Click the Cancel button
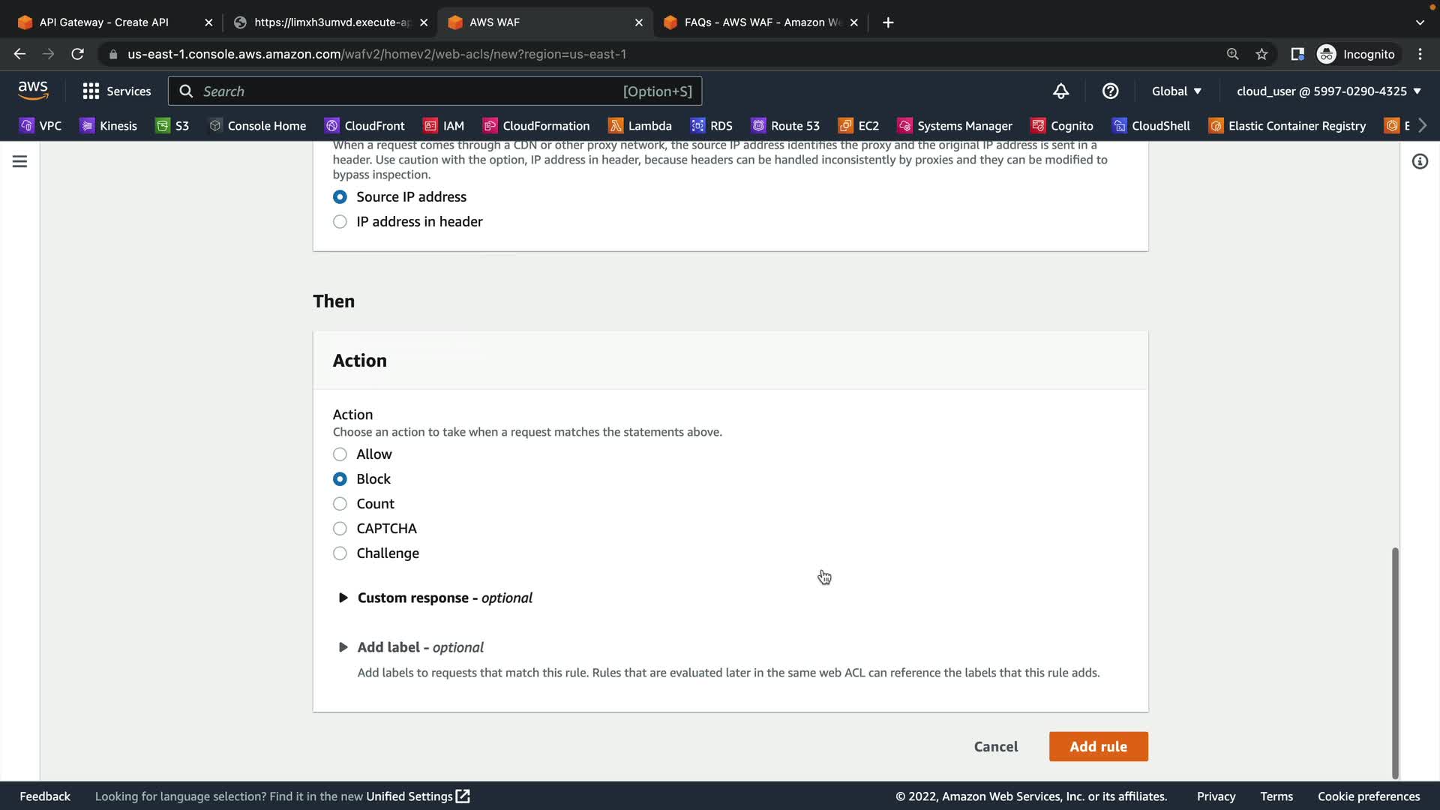 coord(995,746)
